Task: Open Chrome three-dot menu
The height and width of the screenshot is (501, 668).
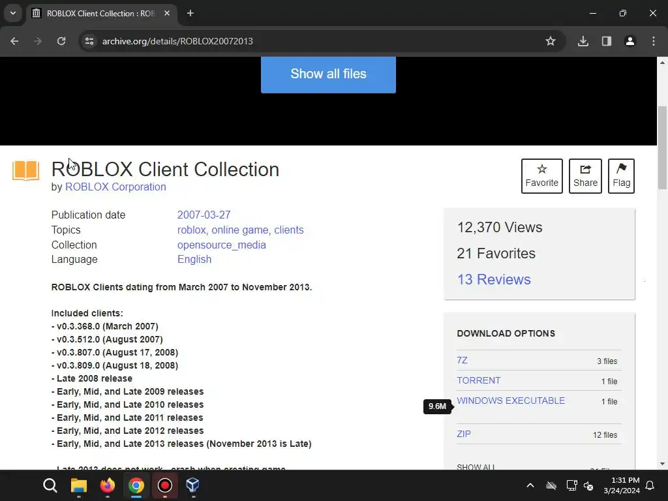Action: point(654,41)
